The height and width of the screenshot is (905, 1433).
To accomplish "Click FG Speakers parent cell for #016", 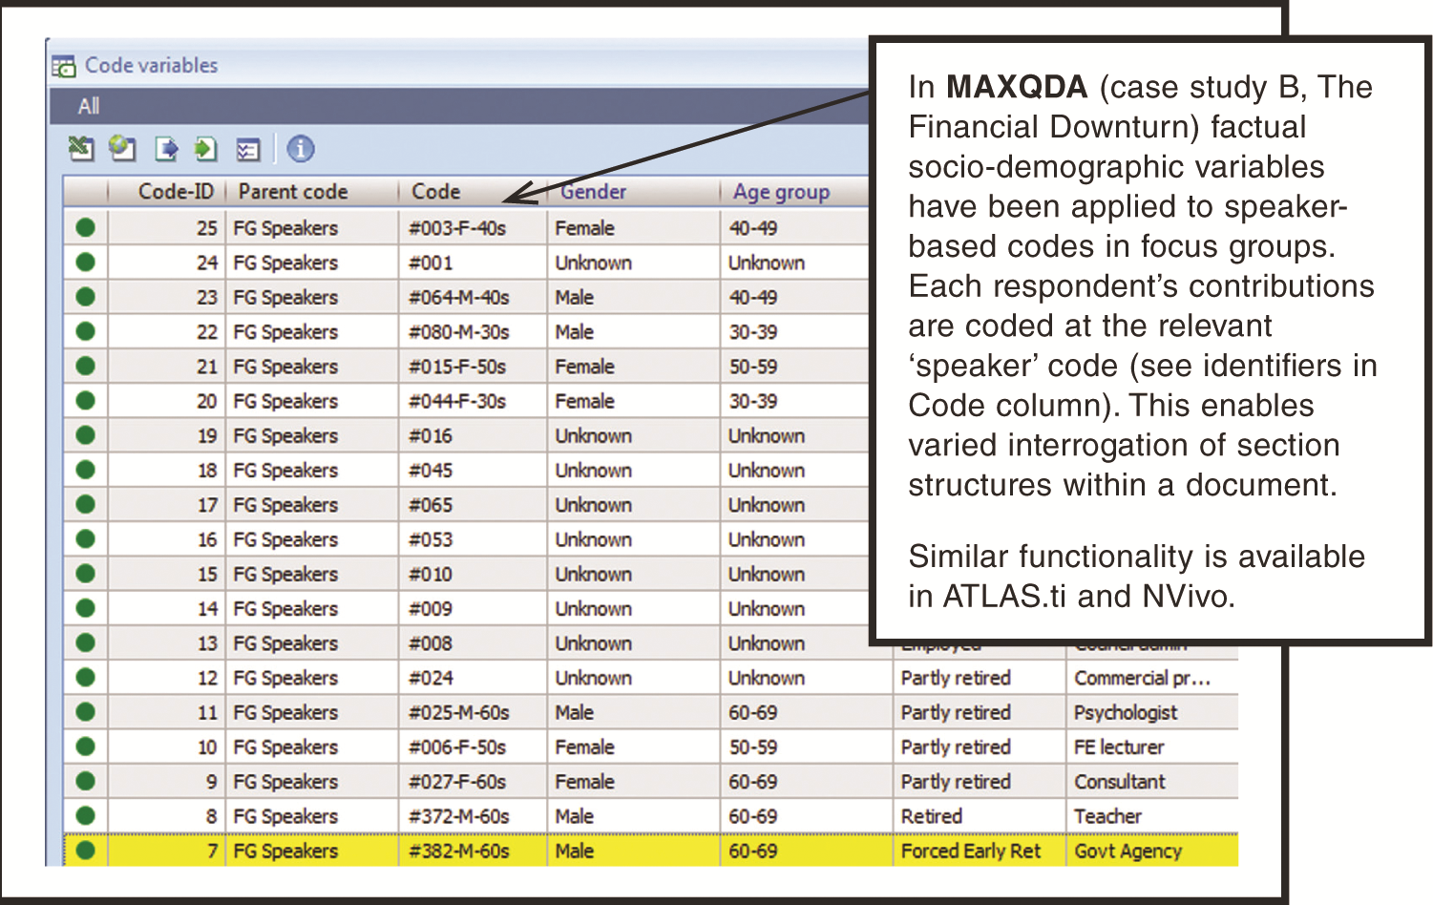I will [312, 435].
